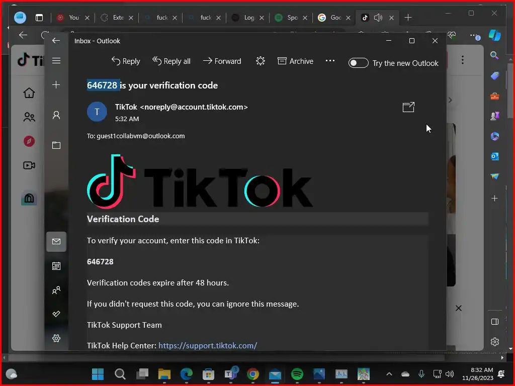The image size is (515, 386).
Task: Open Edge sidebar search icon
Action: tap(495, 55)
